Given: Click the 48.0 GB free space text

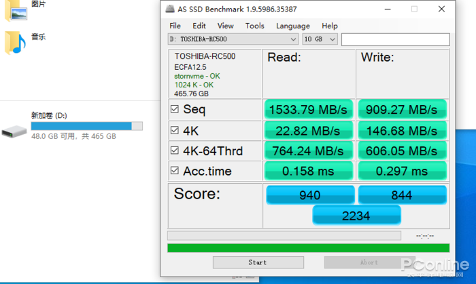Looking at the screenshot, I should tap(73, 136).
